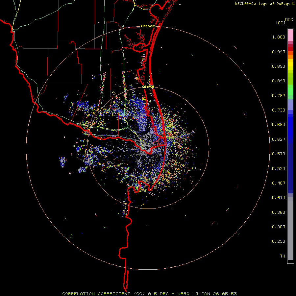
Task: Click the 0.680 legend value
Action: pyautogui.click(x=279, y=125)
